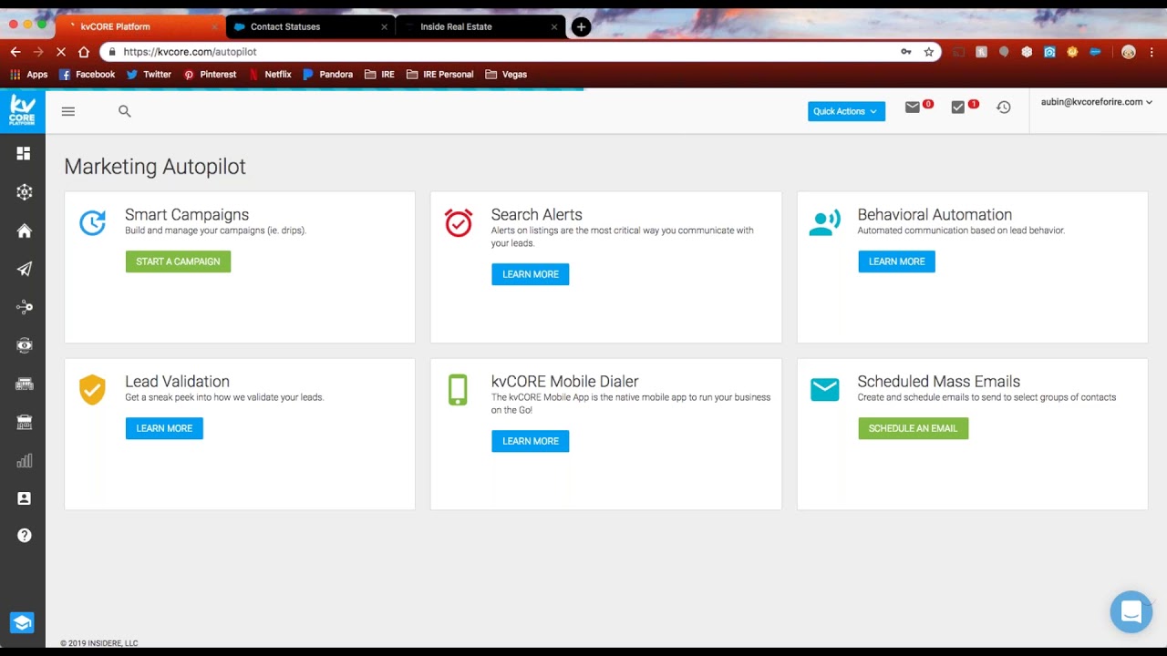Click START A CAMPAIGN button
The width and height of the screenshot is (1167, 656).
pos(178,261)
